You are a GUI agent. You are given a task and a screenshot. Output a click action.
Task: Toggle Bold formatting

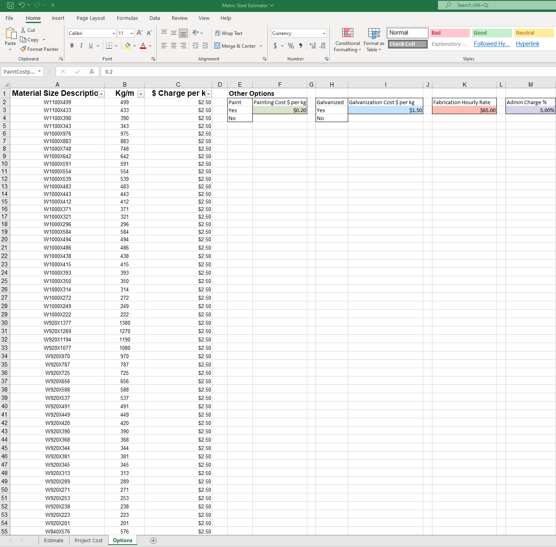point(72,46)
